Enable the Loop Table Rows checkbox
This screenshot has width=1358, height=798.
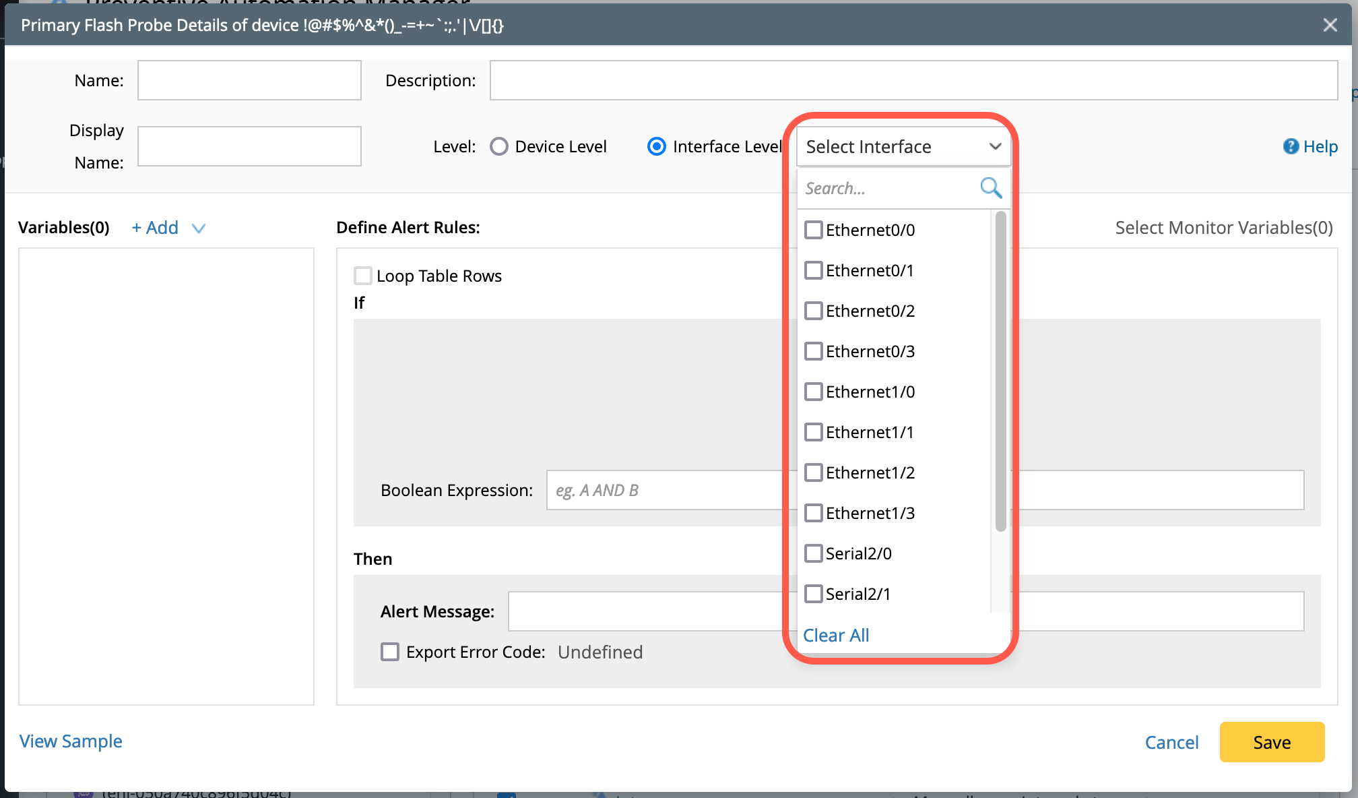point(363,276)
